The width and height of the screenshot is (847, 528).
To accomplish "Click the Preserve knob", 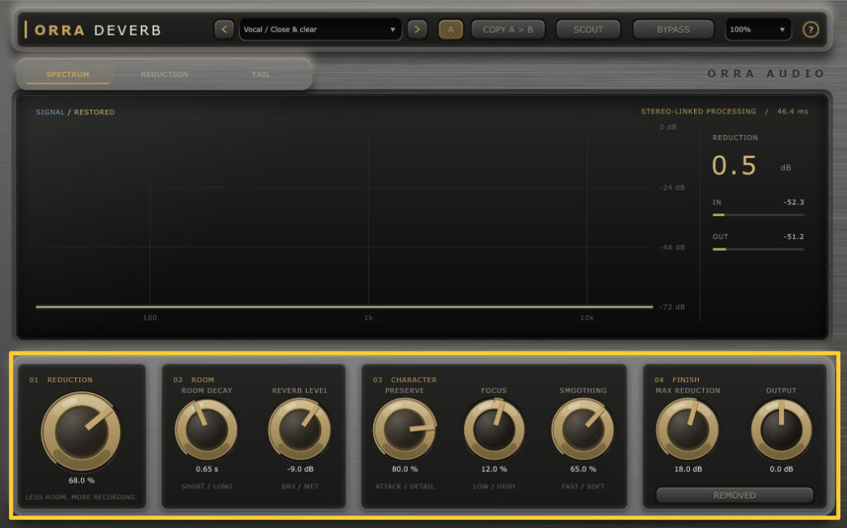I will (404, 430).
